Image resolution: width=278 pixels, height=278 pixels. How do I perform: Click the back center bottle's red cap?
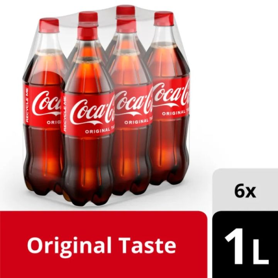click(x=126, y=12)
